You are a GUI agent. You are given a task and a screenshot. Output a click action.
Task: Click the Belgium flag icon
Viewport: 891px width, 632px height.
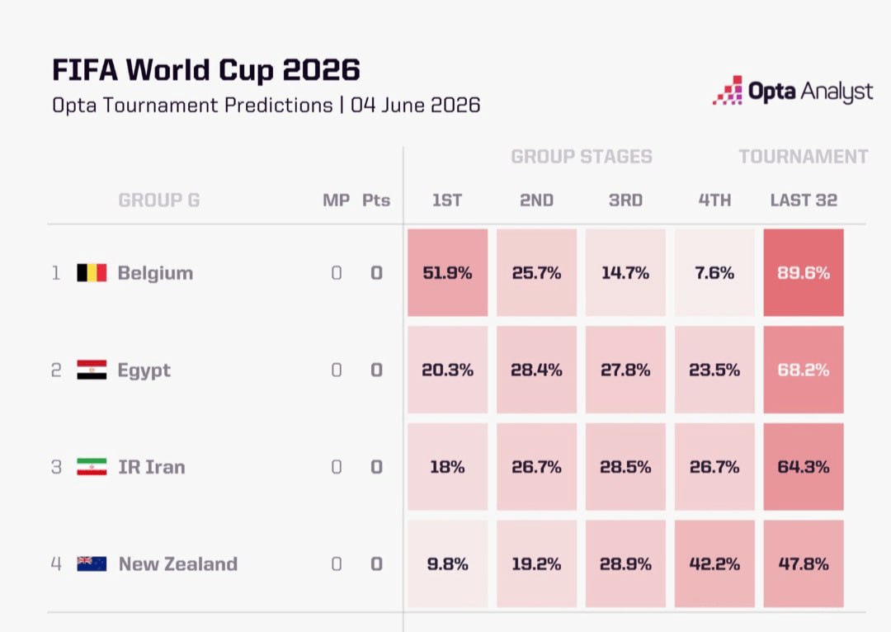[92, 273]
